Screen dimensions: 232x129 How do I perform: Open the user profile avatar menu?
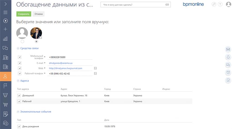click(229, 4)
